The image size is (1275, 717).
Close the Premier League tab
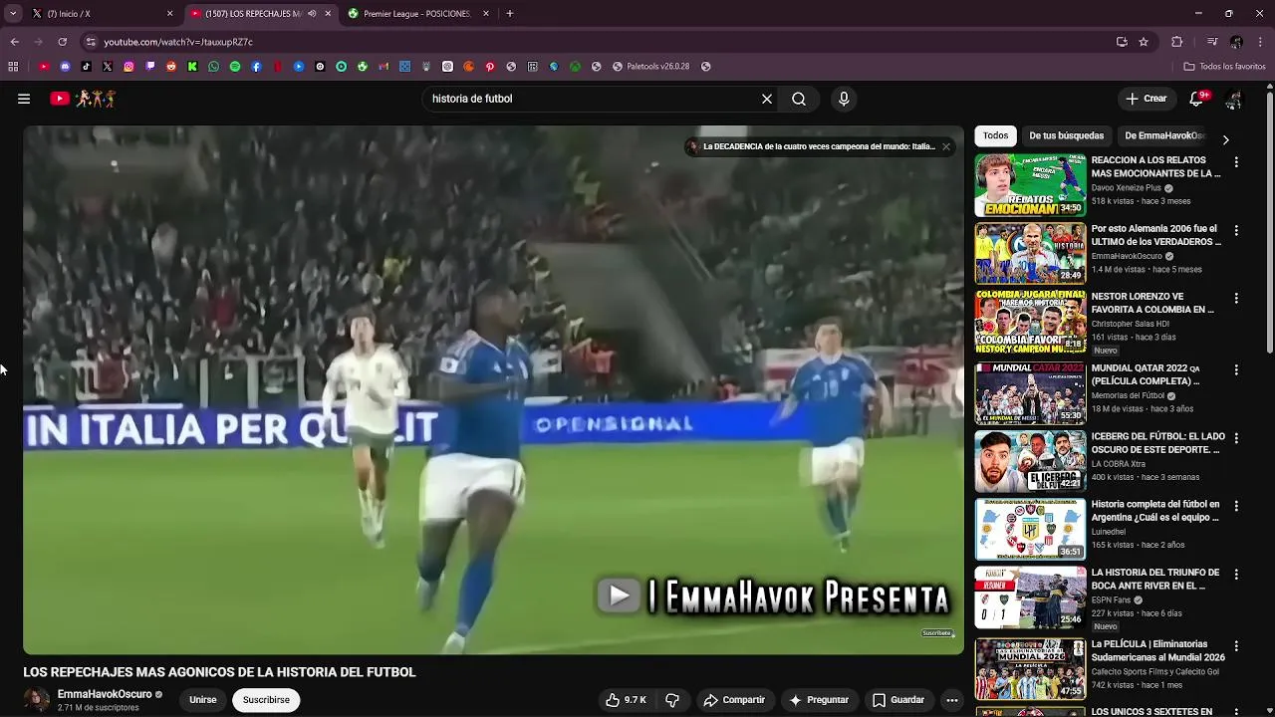point(486,14)
